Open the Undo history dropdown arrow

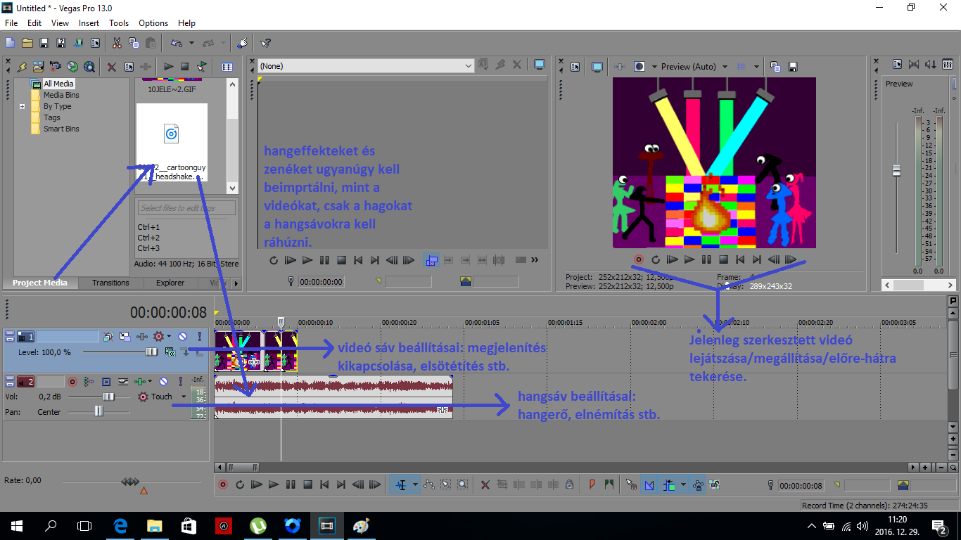tap(191, 43)
